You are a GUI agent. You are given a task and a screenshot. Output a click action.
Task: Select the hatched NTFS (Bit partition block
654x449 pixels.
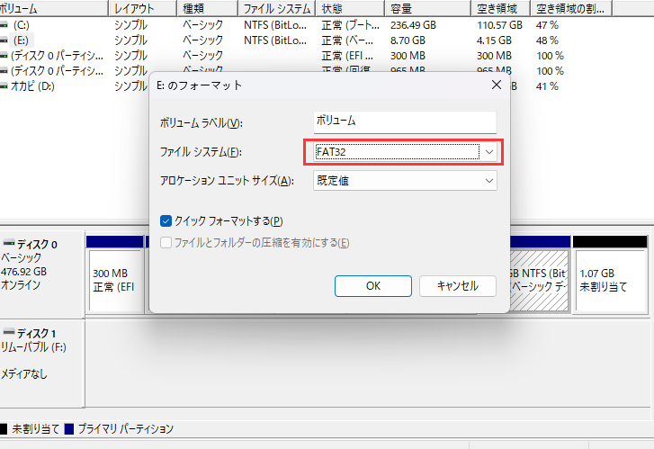(x=539, y=281)
